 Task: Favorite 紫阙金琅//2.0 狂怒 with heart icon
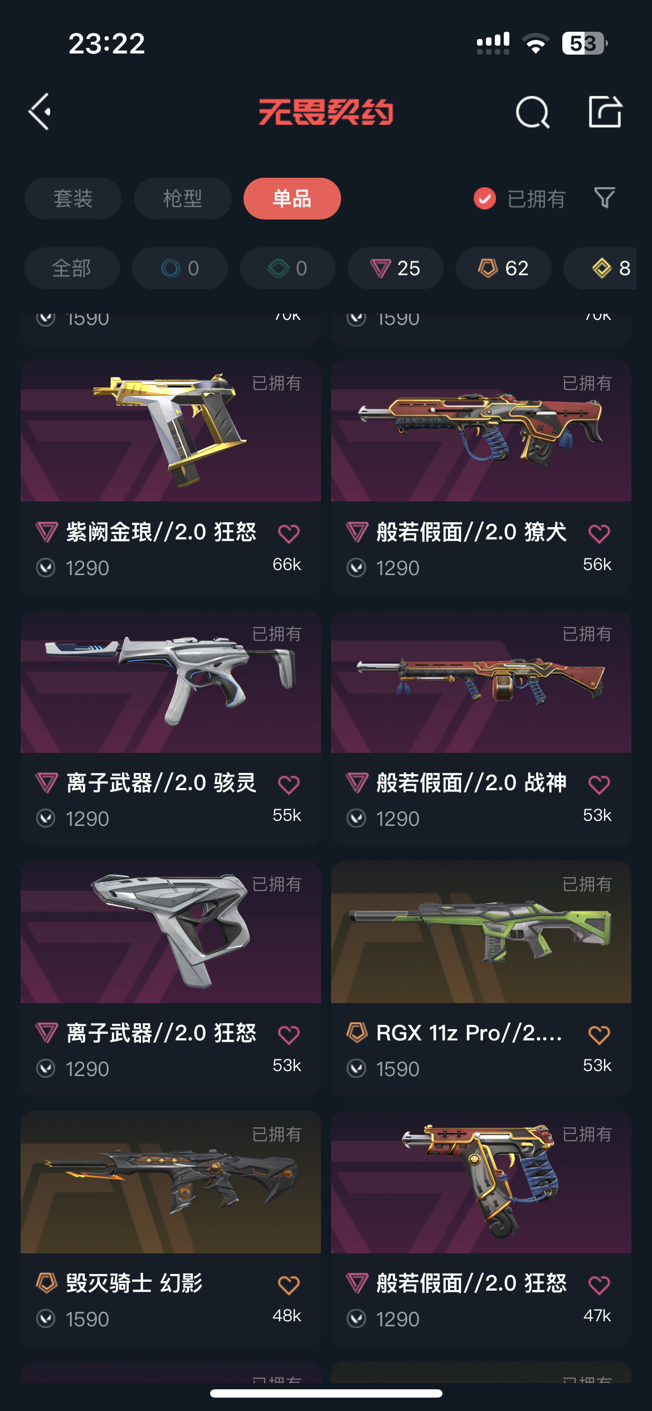coord(289,534)
